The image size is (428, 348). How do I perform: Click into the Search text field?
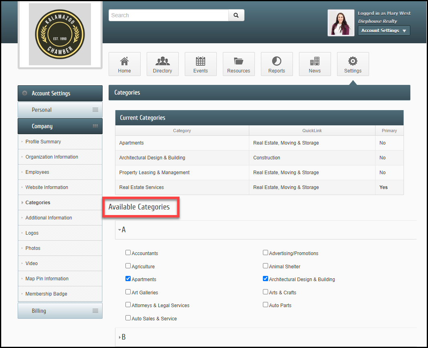(x=168, y=15)
